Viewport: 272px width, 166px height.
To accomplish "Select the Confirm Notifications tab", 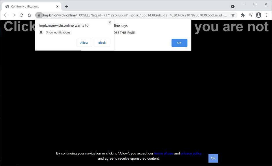I will pos(32,7).
